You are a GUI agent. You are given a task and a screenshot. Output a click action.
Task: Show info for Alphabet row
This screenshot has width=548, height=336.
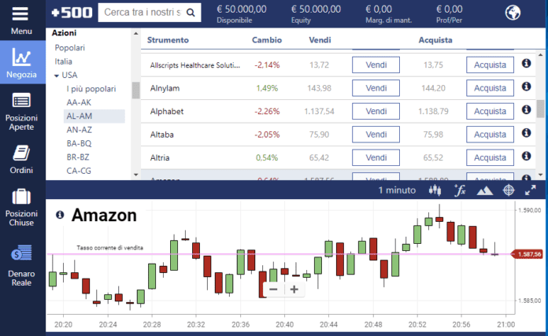click(x=526, y=109)
